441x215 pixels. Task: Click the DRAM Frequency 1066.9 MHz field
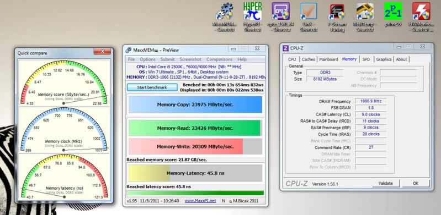[371, 101]
